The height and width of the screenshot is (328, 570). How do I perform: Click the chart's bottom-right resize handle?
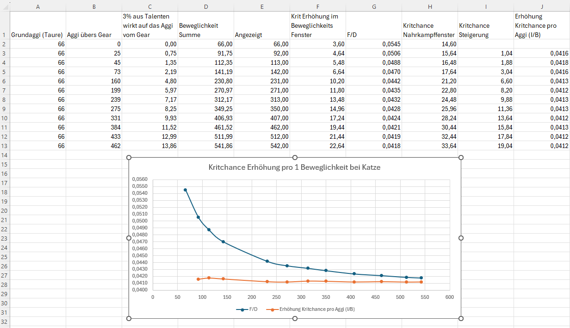tap(461, 318)
